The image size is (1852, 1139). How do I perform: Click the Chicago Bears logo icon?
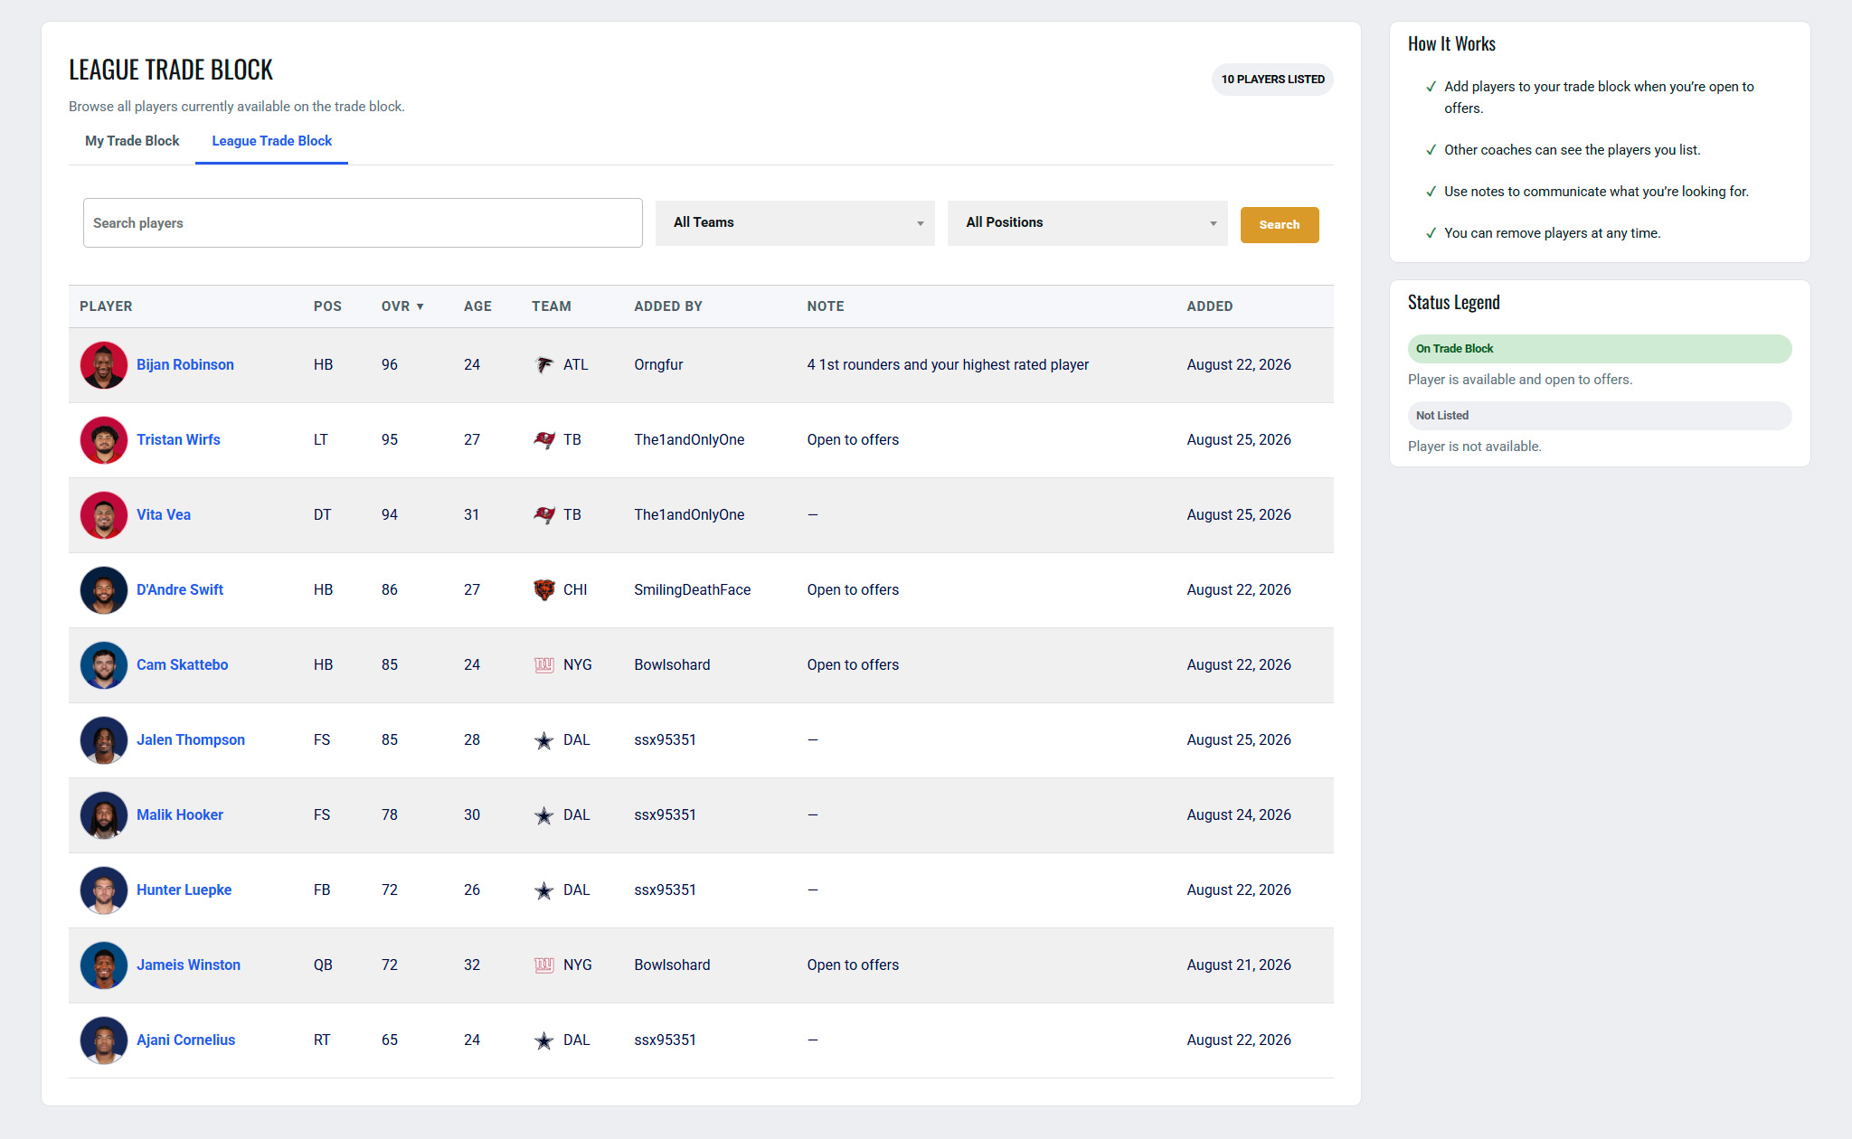pyautogui.click(x=543, y=590)
